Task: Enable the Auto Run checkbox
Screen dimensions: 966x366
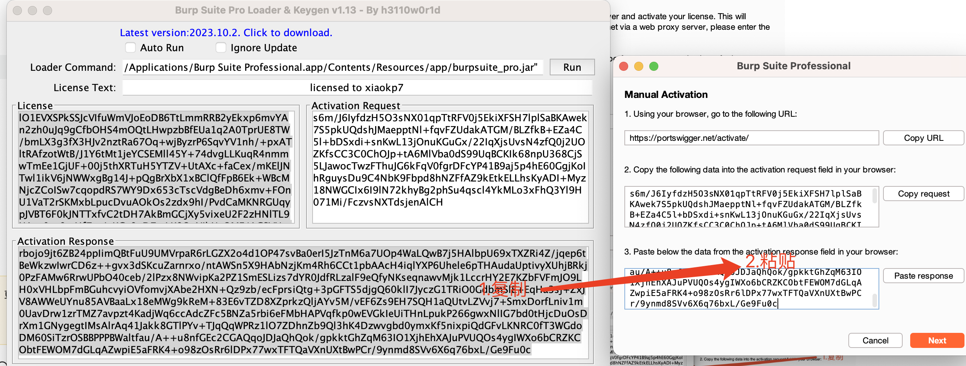Action: tap(130, 48)
